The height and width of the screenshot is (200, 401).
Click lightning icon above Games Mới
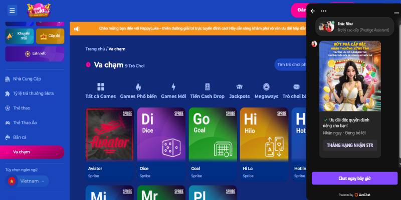173,86
